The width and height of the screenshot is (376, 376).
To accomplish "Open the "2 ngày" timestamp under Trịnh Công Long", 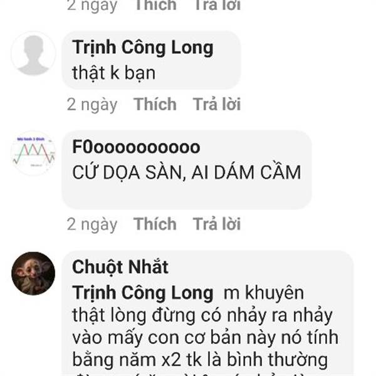I will coord(92,105).
